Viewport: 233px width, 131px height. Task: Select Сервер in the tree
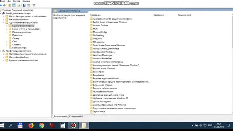point(16,38)
